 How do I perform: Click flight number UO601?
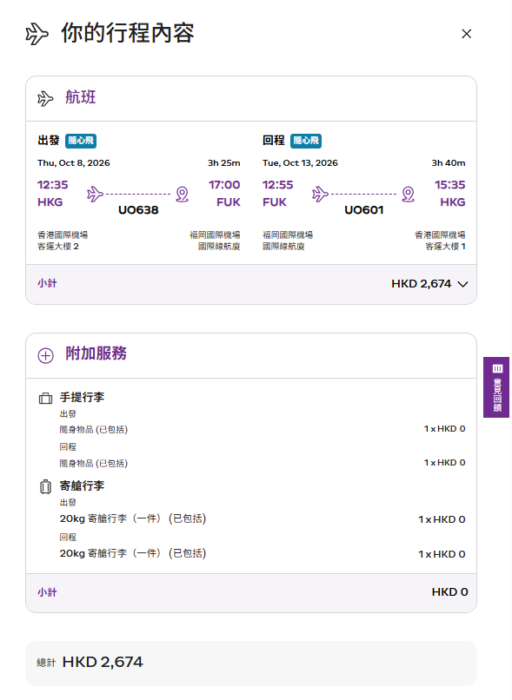click(364, 210)
